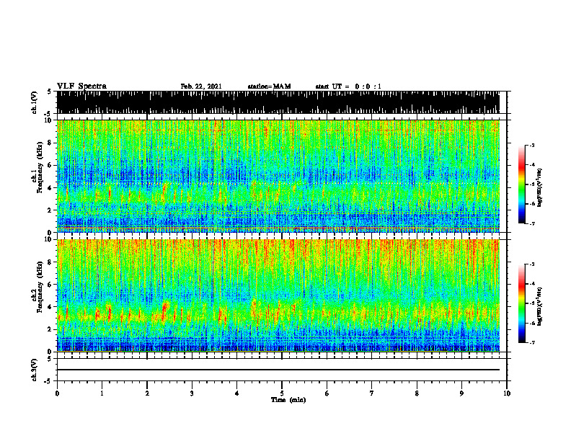Click the date 'Feb. 22, 2021'

(201, 86)
